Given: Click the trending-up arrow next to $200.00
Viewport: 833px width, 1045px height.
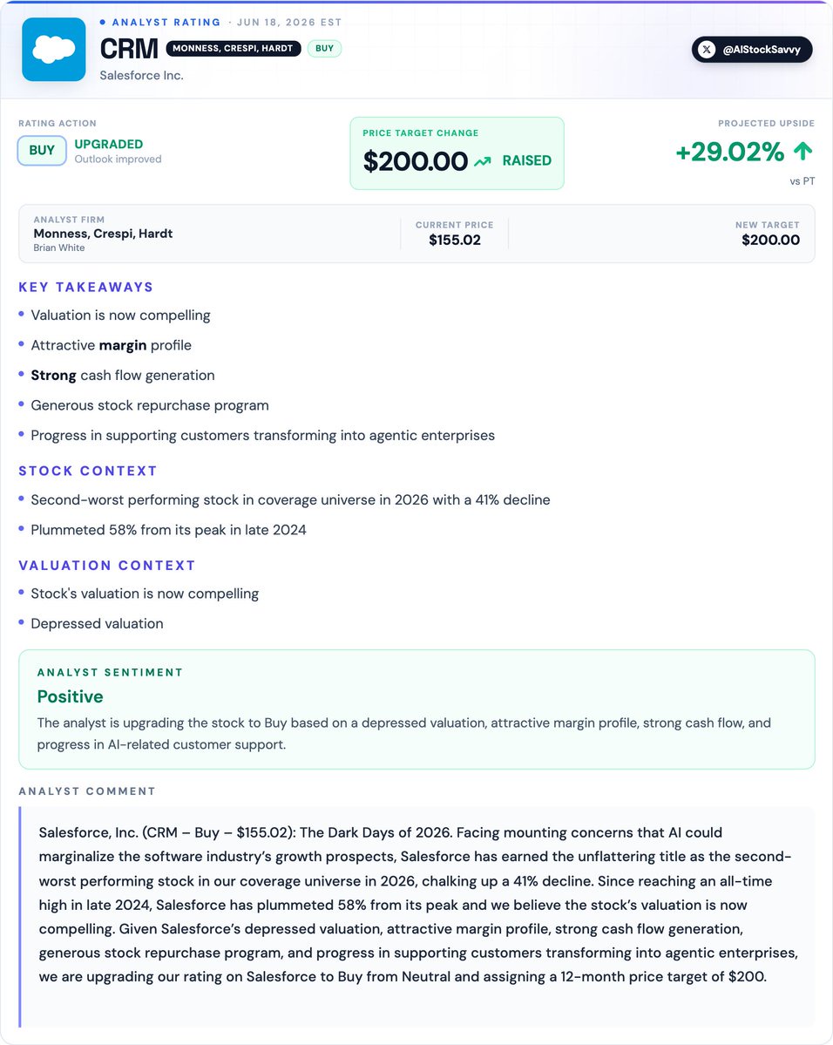Looking at the screenshot, I should pos(483,161).
